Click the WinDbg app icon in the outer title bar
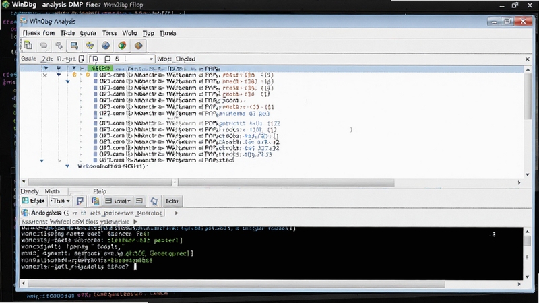 [6, 5]
